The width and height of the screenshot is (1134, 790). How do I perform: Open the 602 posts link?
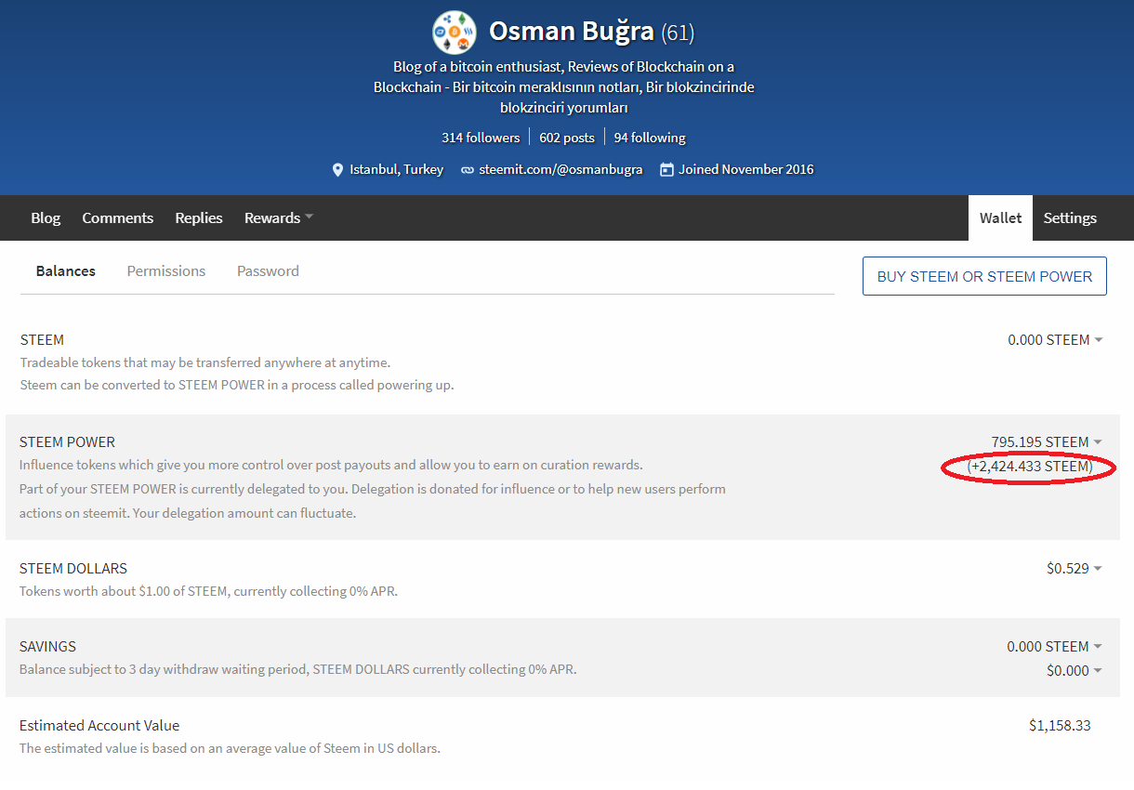click(x=567, y=138)
